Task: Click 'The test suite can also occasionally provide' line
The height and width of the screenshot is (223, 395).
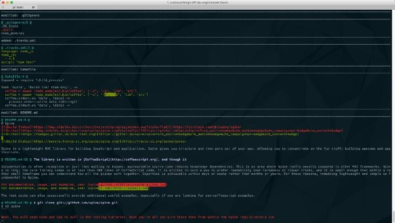Action: [128, 195]
